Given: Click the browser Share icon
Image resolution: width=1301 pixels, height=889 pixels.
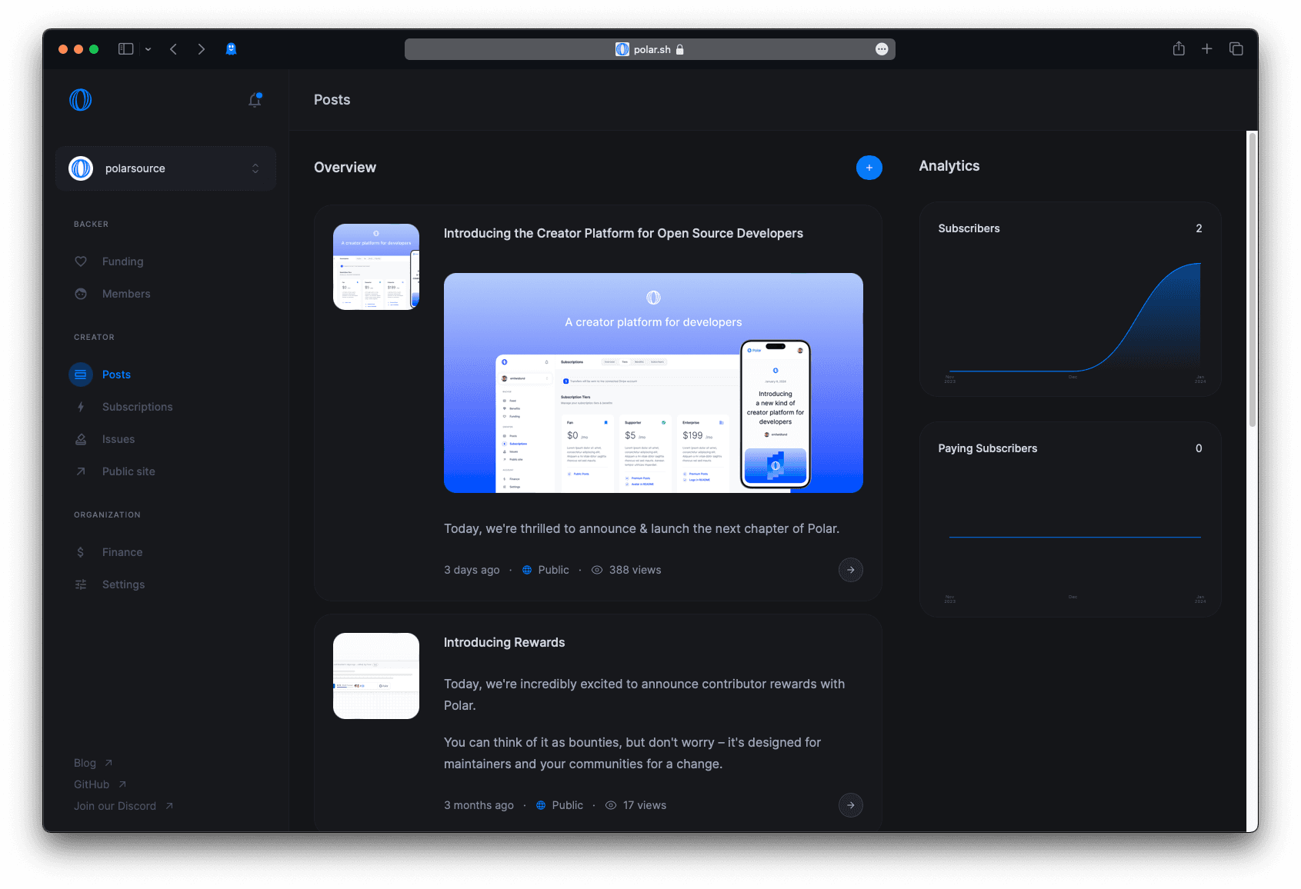Looking at the screenshot, I should [1179, 48].
